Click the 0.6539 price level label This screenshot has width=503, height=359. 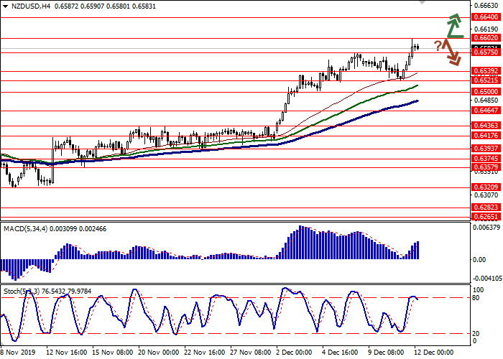[x=484, y=71]
